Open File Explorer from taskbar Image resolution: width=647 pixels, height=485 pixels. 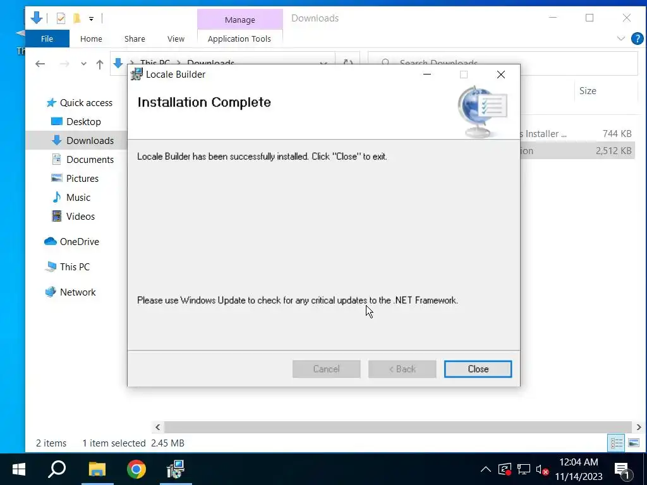pyautogui.click(x=97, y=469)
